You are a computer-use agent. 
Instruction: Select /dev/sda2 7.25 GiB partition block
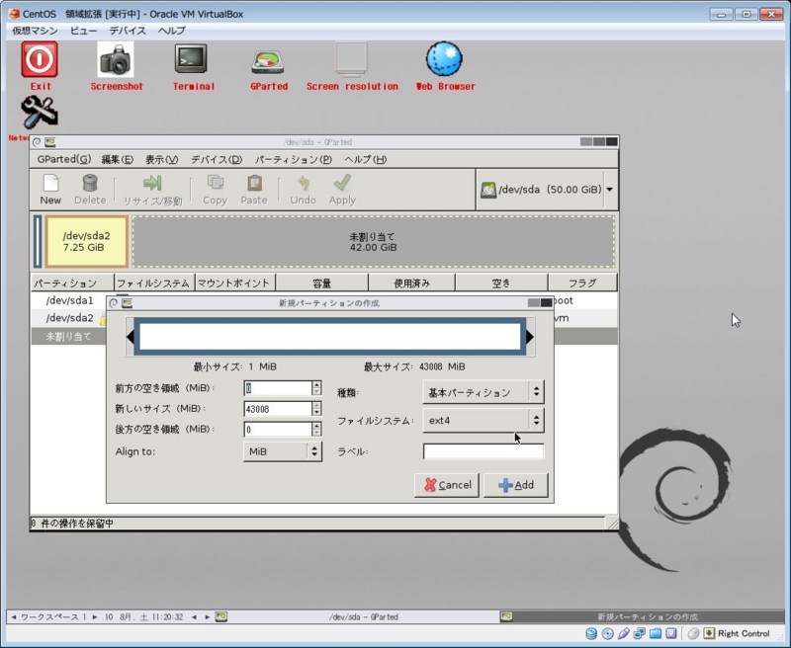(x=86, y=241)
